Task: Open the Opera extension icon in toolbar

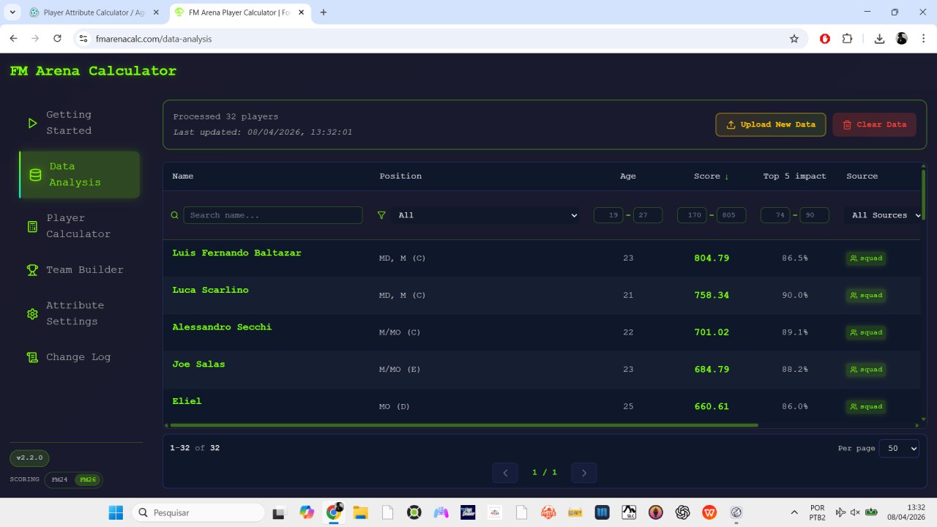Action: (825, 39)
